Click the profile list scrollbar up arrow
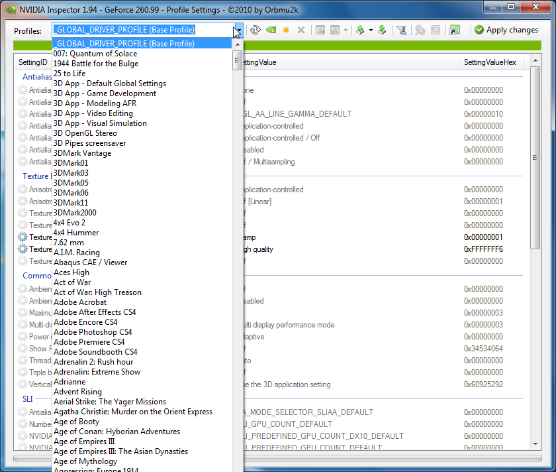Screen dimensions: 556x472 pyautogui.click(x=237, y=43)
